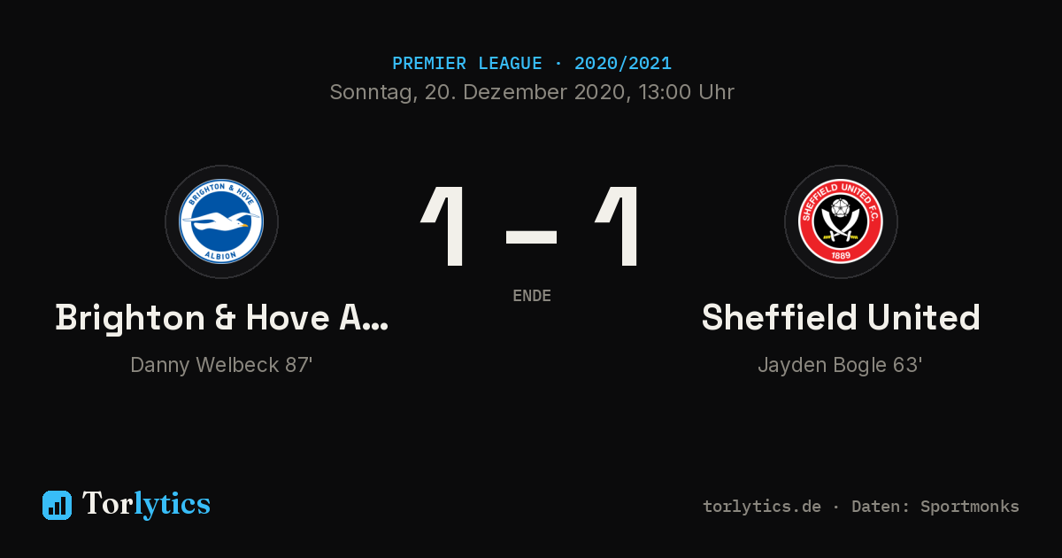The image size is (1062, 558).
Task: Open the Sheffield United team name
Action: (841, 318)
